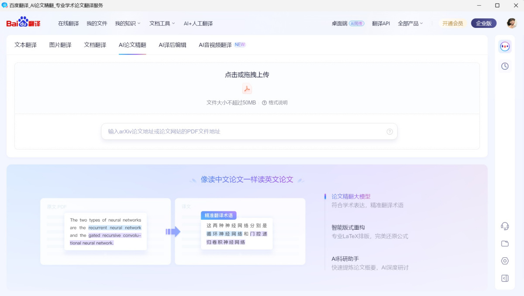Click the folder icon in right sidebar
The width and height of the screenshot is (524, 296).
505,243
